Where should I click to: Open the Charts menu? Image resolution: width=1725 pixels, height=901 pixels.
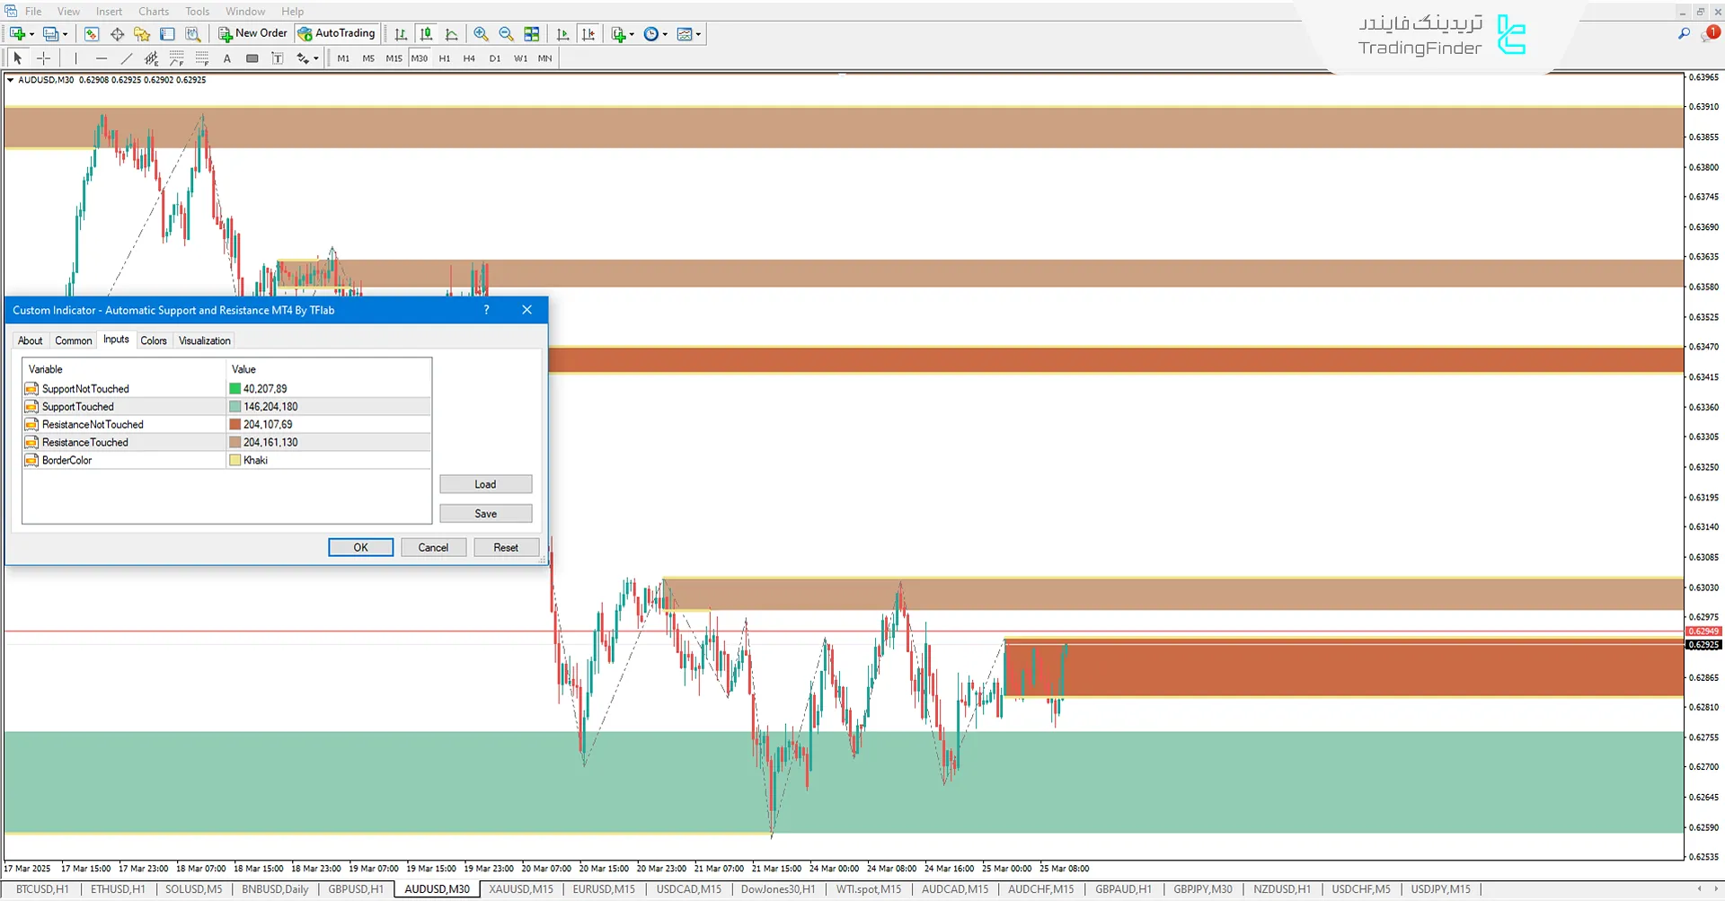(x=154, y=11)
